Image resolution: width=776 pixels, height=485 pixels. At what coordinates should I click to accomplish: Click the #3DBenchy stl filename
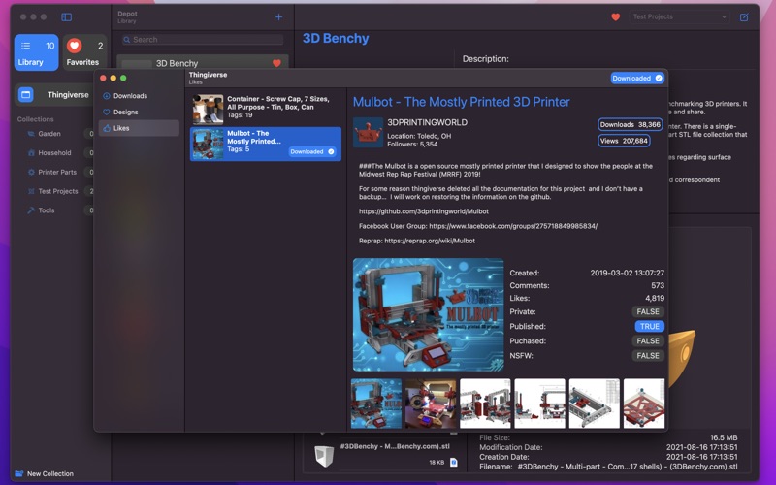395,446
